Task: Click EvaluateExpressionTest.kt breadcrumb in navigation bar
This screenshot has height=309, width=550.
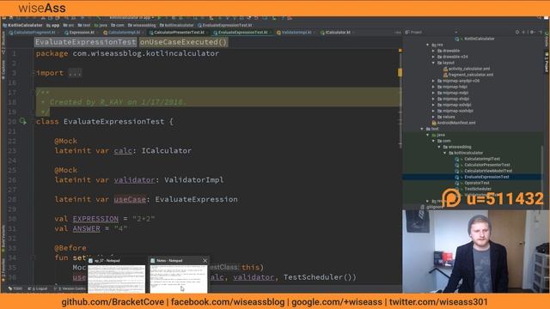Action: click(x=225, y=25)
